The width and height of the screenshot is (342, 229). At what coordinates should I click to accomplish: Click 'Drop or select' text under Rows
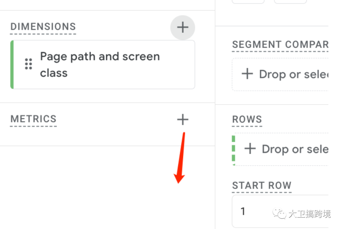[x=294, y=149]
